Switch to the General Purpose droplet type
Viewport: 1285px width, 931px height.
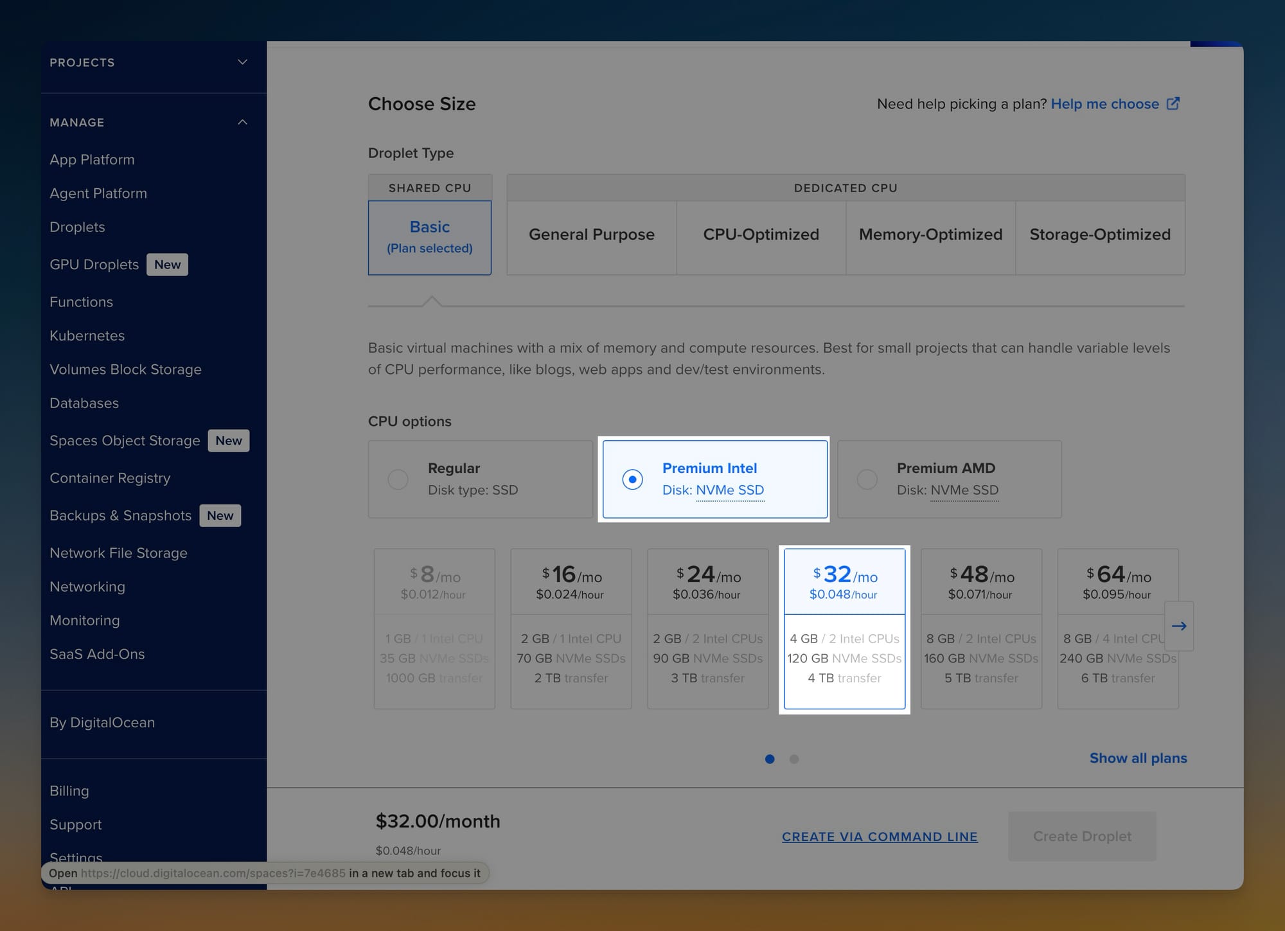click(x=591, y=235)
